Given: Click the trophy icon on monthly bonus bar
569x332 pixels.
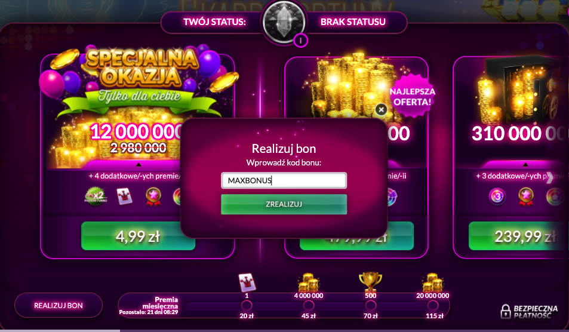Looking at the screenshot, I should (370, 281).
